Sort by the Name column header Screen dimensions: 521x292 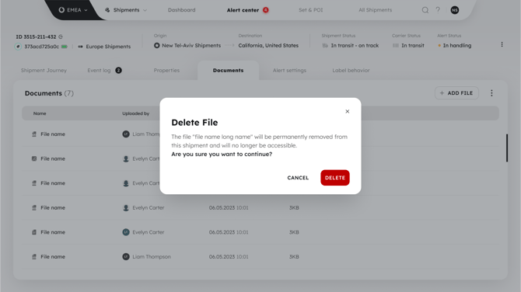(40, 113)
